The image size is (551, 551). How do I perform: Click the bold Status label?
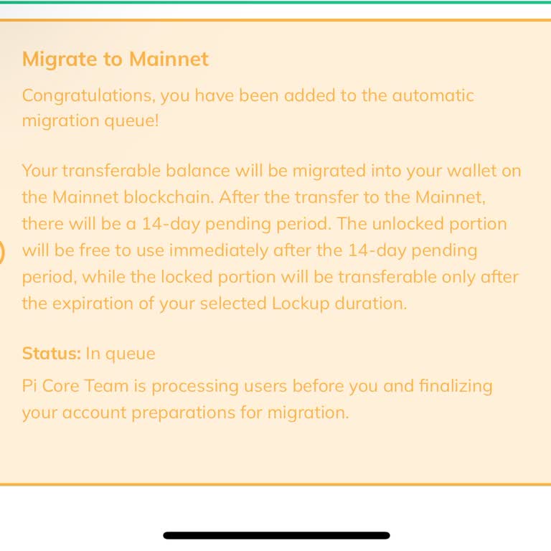click(x=51, y=354)
